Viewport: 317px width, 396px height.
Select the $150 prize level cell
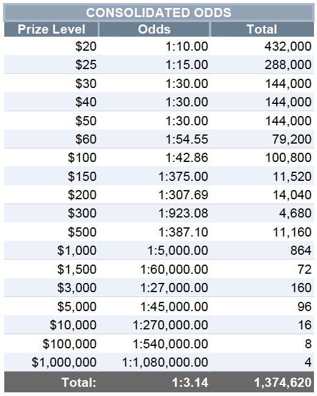(51, 176)
